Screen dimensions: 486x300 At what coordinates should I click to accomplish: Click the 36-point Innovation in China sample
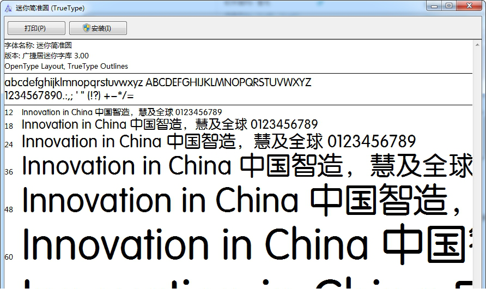point(247,166)
